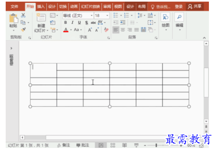This screenshot has height=152, width=215.
Task: Click the Numbering list icon
Action: 126,15
